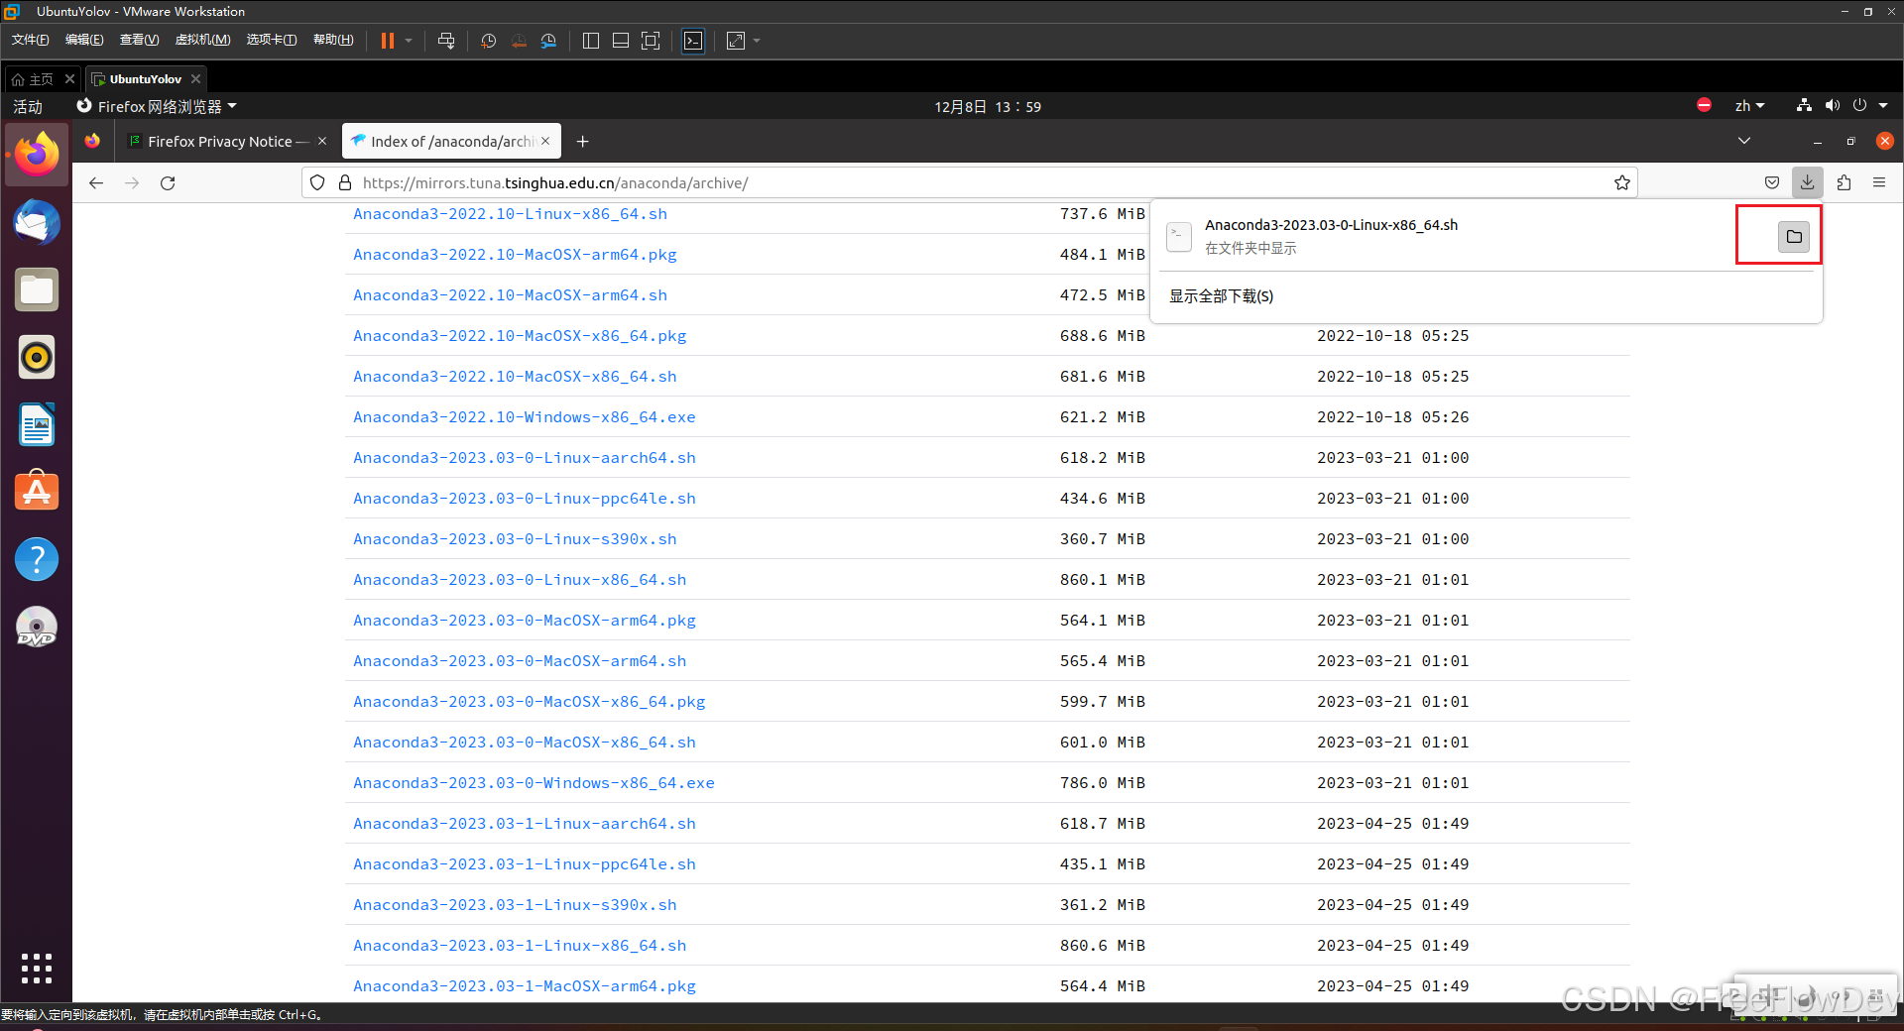This screenshot has height=1031, width=1904.
Task: Select the VMware snapshot creation icon
Action: [x=487, y=41]
